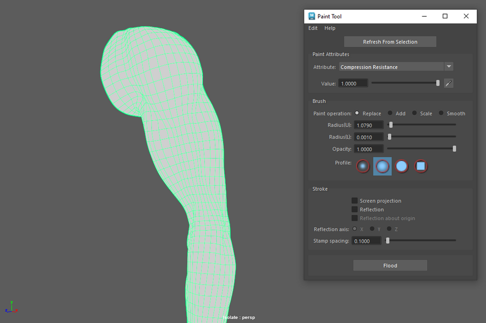
Task: Open the Edit menu
Action: (x=313, y=28)
